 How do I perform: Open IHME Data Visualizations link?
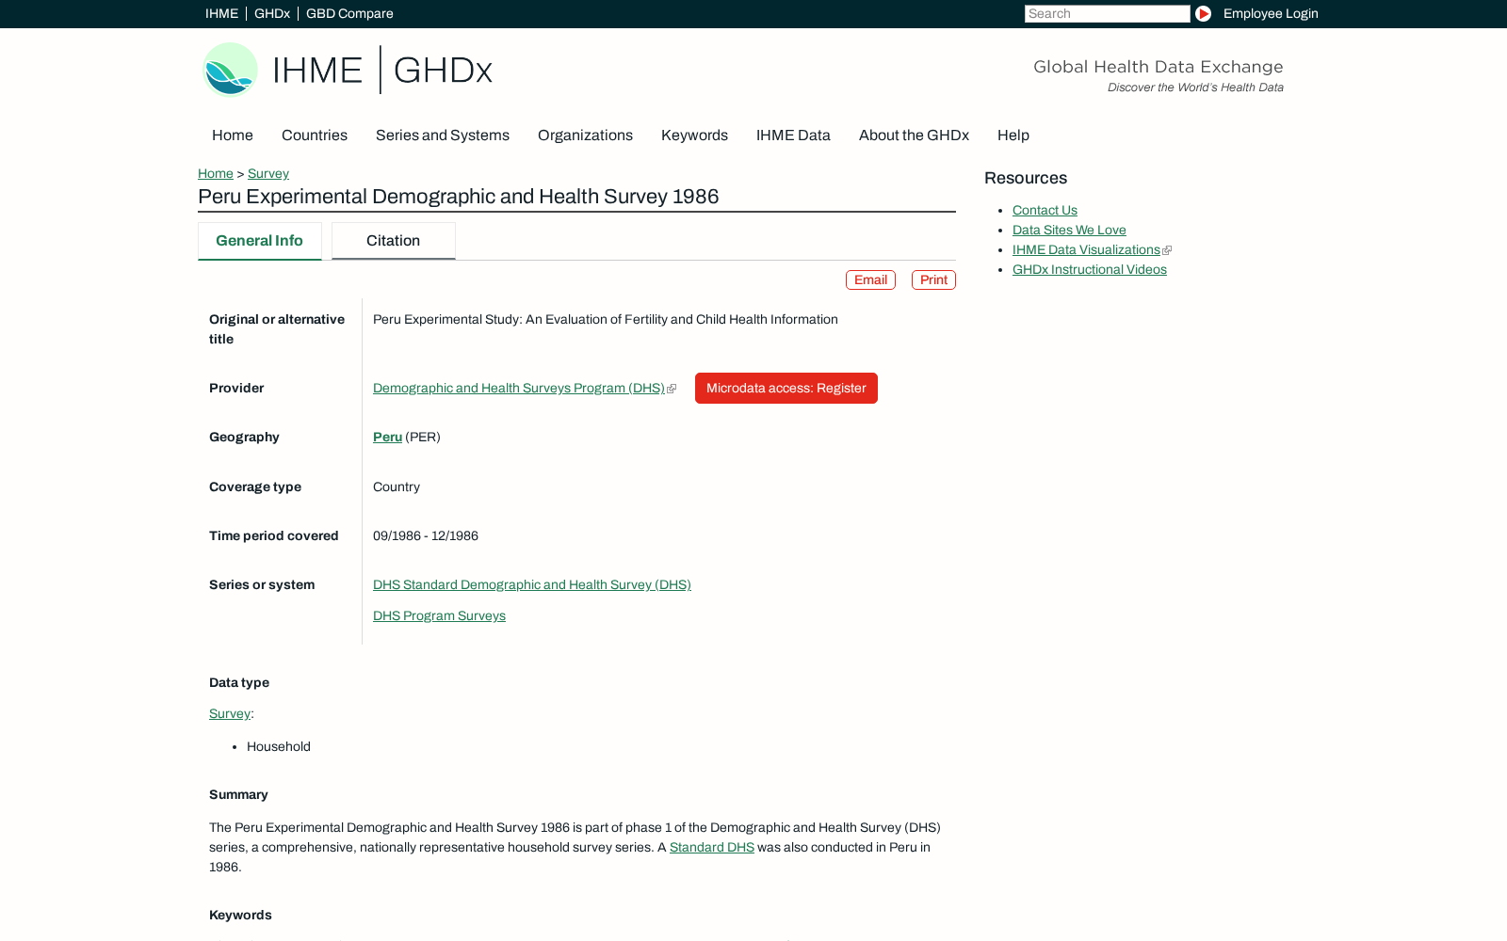pyautogui.click(x=1086, y=249)
